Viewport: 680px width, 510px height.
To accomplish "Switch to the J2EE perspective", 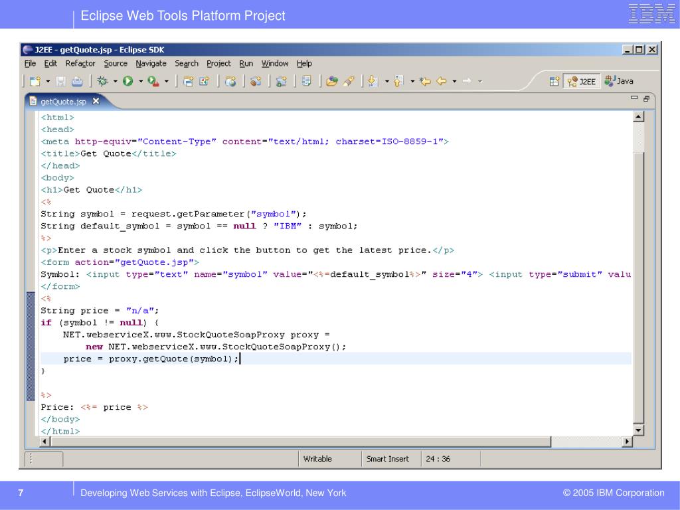I will click(582, 81).
